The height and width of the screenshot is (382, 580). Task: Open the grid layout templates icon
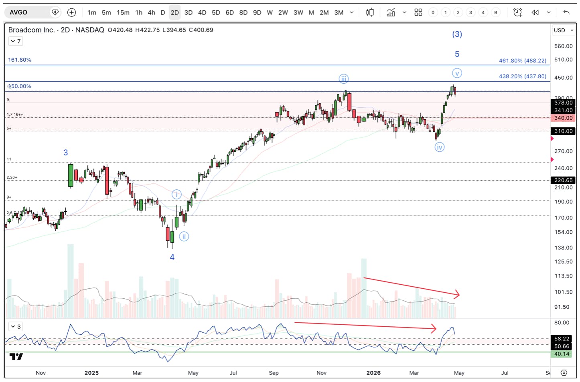(418, 12)
